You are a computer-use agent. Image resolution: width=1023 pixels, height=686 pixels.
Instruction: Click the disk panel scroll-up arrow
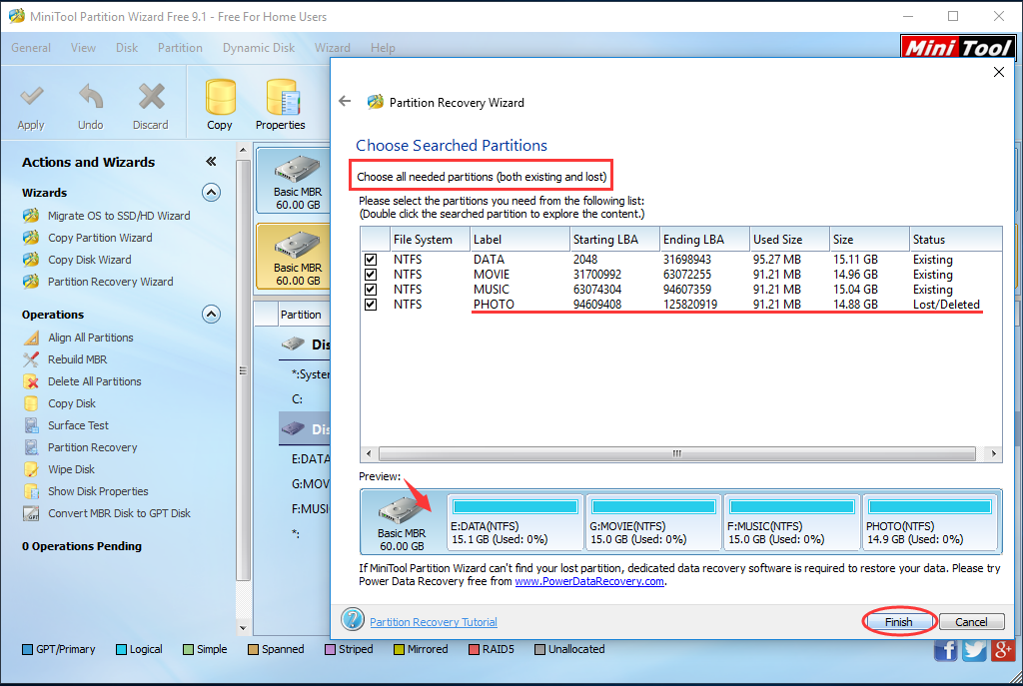pos(243,150)
